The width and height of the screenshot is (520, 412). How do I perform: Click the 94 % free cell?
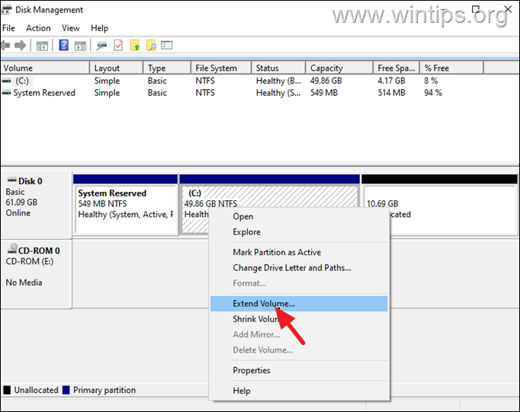pyautogui.click(x=433, y=93)
